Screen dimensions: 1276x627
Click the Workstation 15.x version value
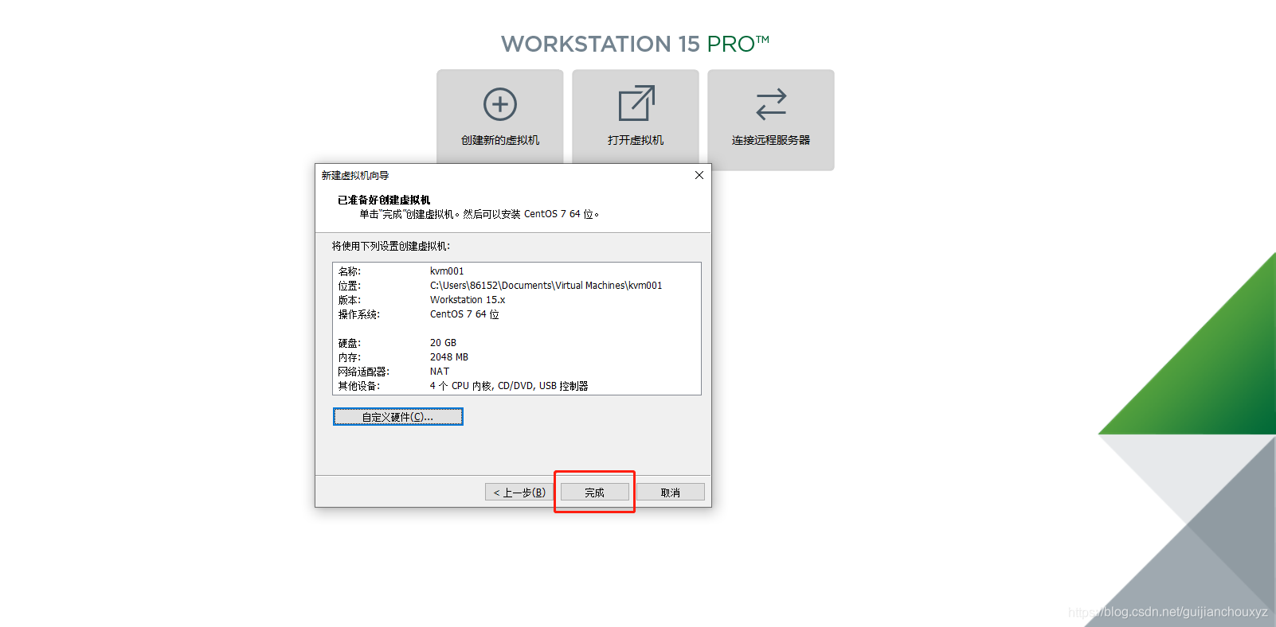tap(468, 300)
